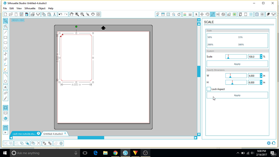The height and width of the screenshot is (157, 279).
Task: Click the Weld icon in bottom toolbar
Action: (56, 143)
